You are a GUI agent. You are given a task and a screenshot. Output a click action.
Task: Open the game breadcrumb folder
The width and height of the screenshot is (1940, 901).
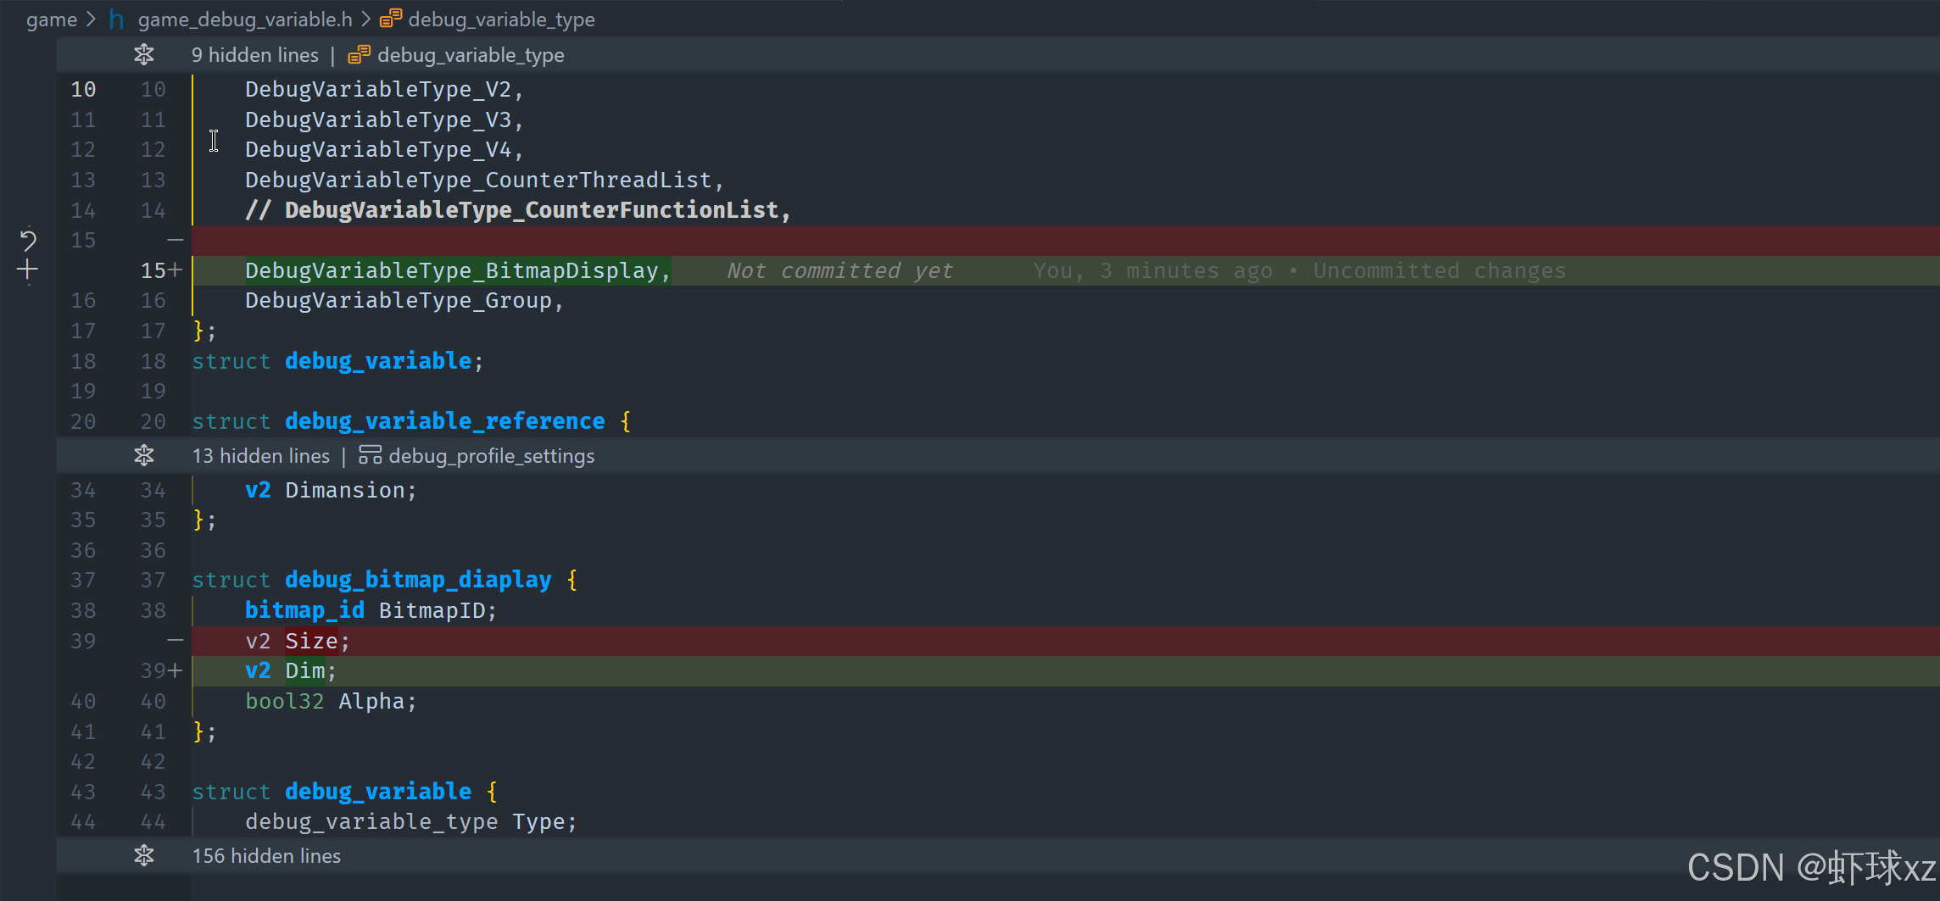coord(52,19)
